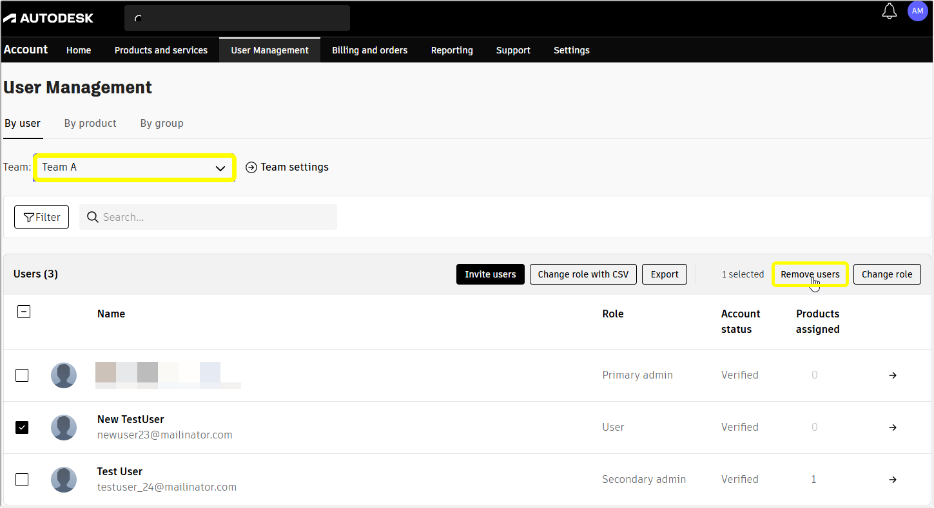Uncheck the New TestUser checkbox

22,427
